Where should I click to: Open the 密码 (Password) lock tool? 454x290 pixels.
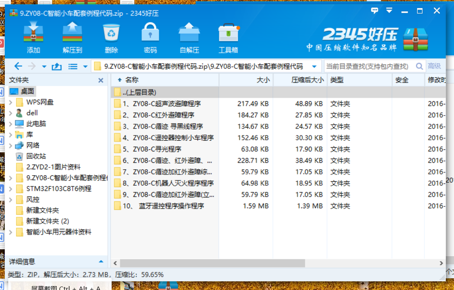pyautogui.click(x=150, y=32)
